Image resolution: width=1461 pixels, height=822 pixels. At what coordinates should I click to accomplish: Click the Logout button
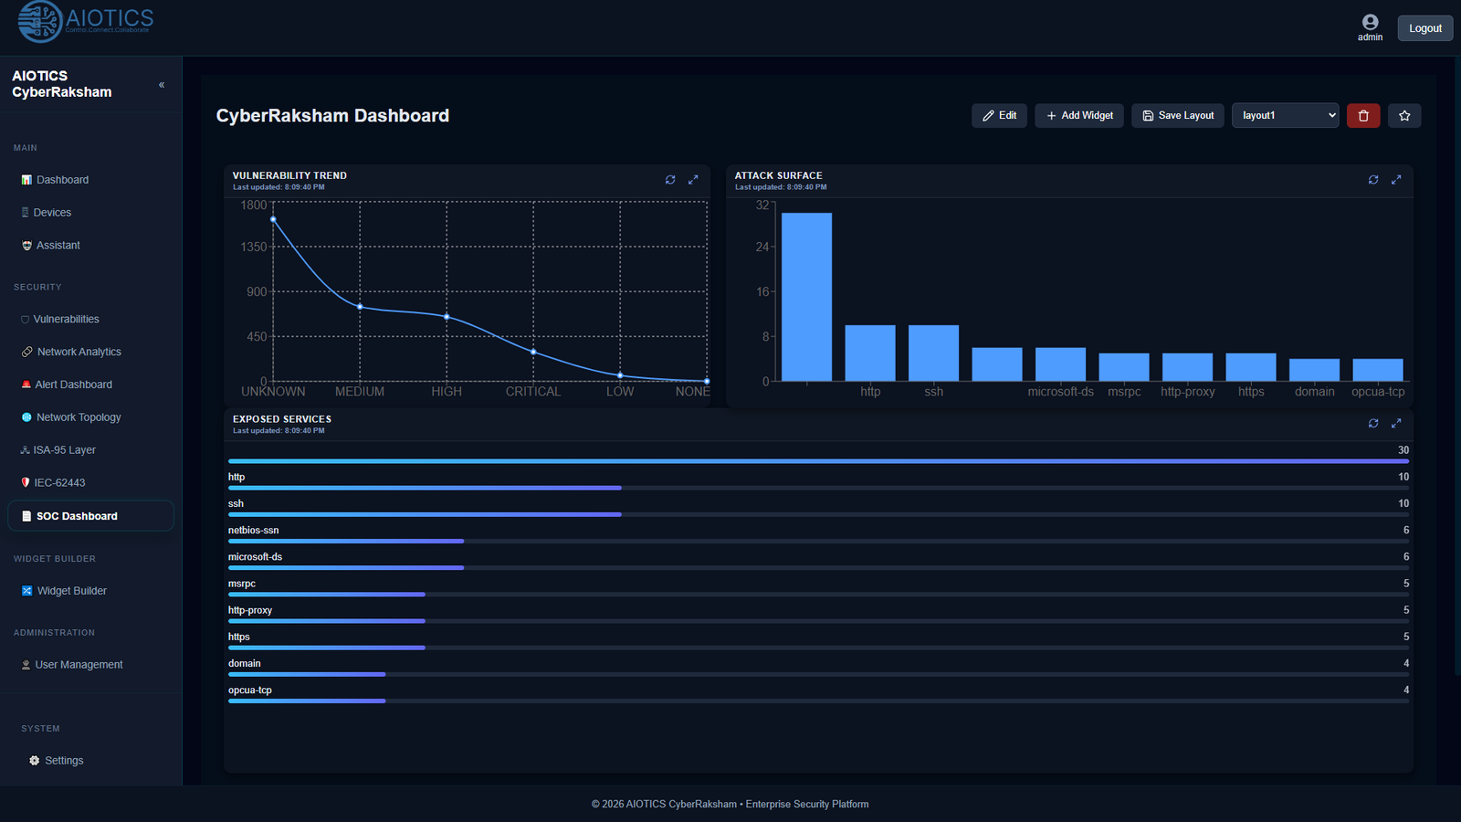pyautogui.click(x=1424, y=28)
